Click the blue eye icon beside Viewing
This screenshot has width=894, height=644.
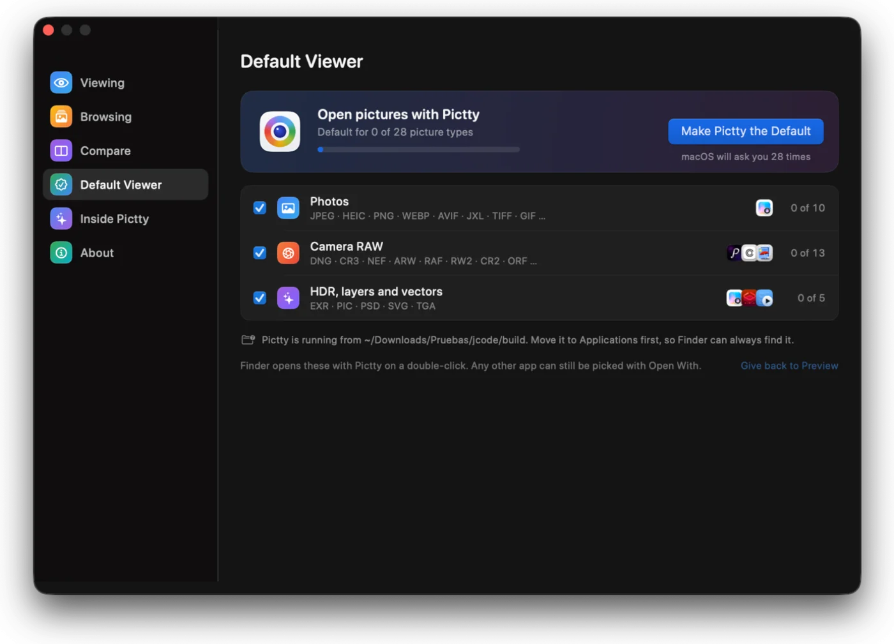61,82
